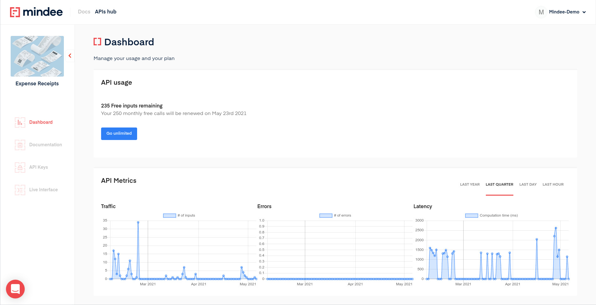Go to the Docs page
The width and height of the screenshot is (596, 305).
(x=84, y=12)
